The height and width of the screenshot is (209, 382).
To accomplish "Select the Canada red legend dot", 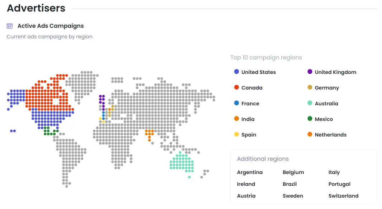I will click(236, 88).
